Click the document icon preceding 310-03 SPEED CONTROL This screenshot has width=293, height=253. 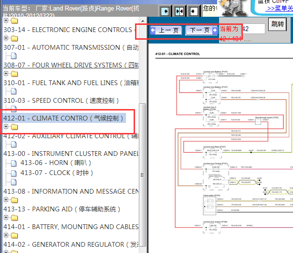click(x=14, y=91)
